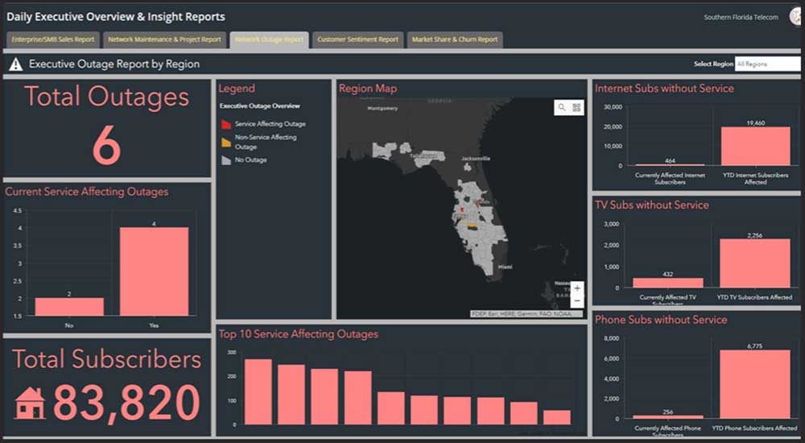
Task: Open Network Maintenance & Project Report tab
Action: click(165, 39)
